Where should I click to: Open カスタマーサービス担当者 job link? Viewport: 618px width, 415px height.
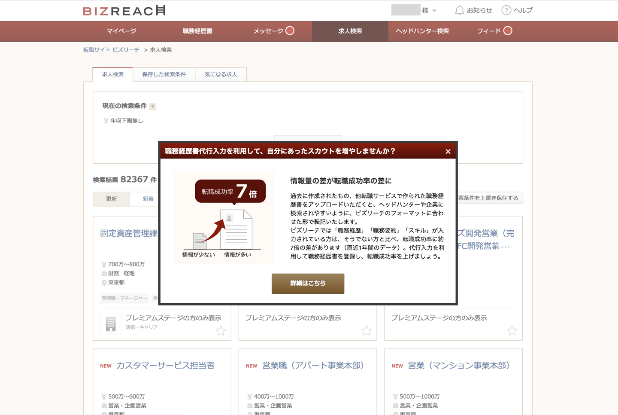click(x=165, y=366)
